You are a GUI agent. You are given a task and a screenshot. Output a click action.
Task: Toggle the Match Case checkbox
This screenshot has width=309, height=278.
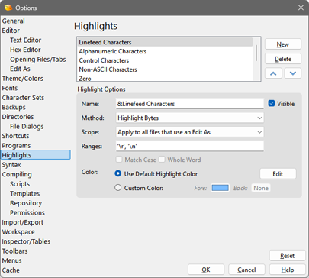pos(119,160)
